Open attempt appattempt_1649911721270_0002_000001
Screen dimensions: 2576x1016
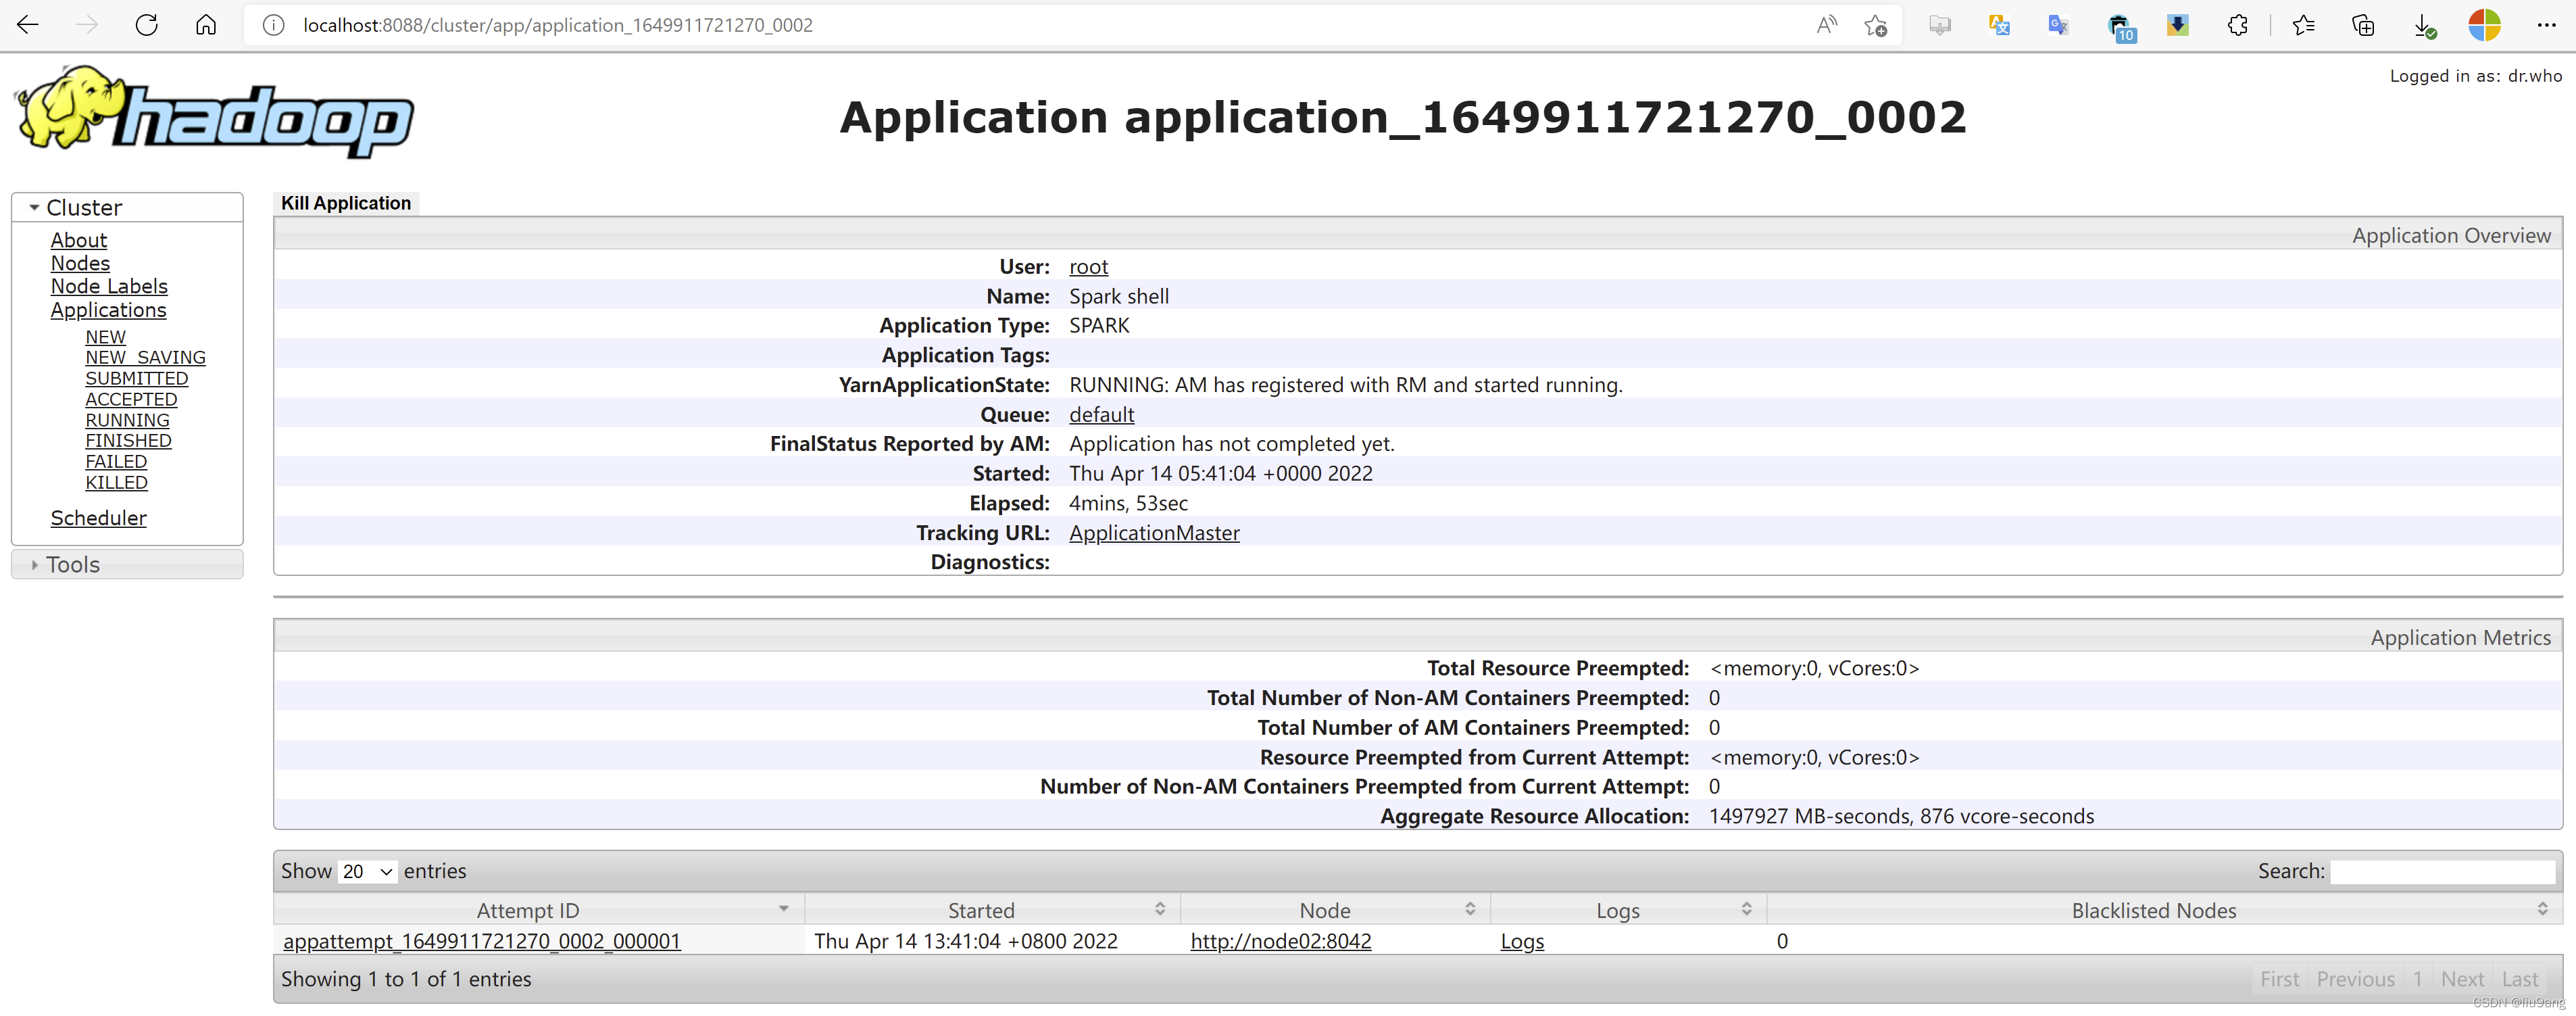[482, 941]
